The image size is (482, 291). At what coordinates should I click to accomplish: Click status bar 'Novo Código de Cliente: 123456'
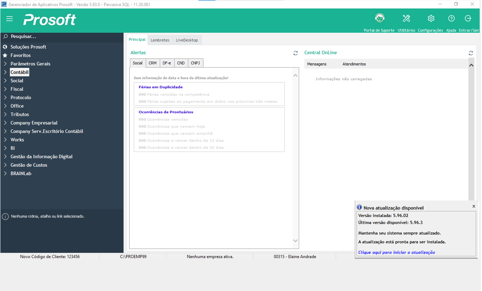(50, 257)
